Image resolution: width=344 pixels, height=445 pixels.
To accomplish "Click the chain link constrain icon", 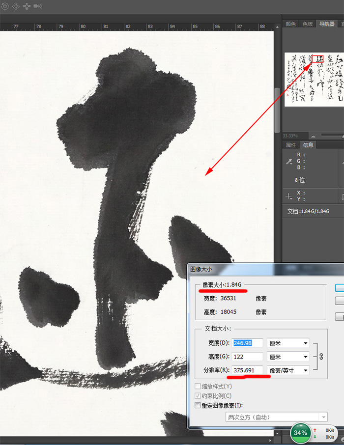I will click(x=321, y=357).
